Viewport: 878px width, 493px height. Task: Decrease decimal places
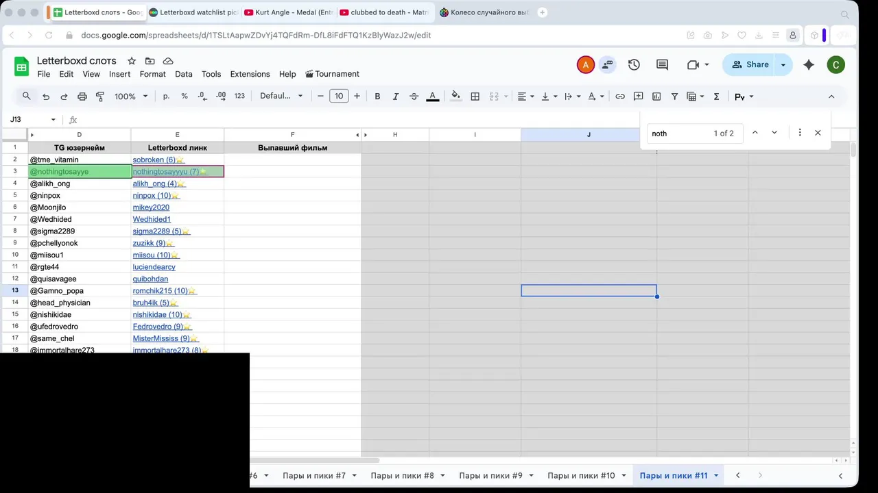202,97
